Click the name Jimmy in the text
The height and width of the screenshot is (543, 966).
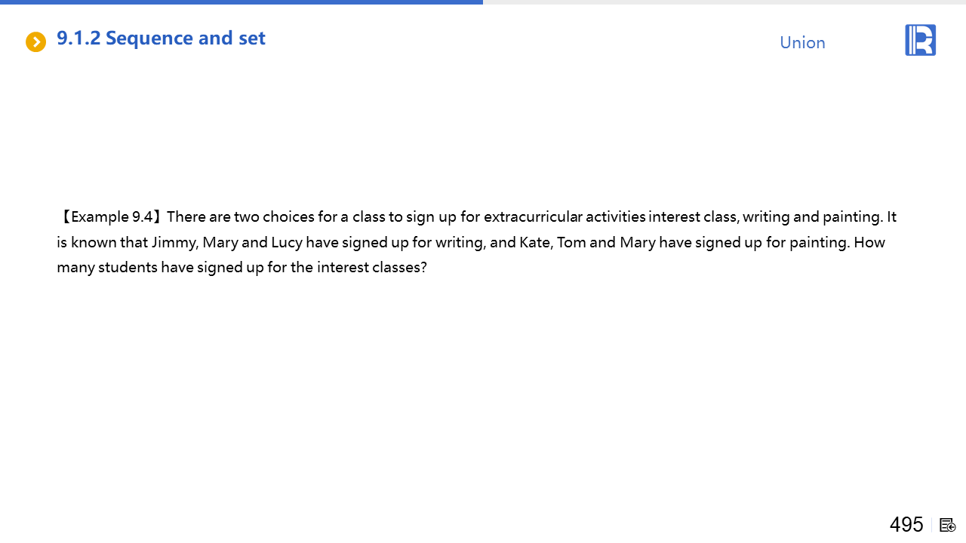173,243
